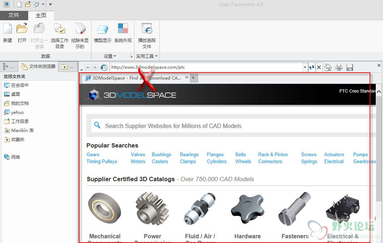Select working directory via 选择工作目录 icon
This screenshot has height=243, width=383.
pyautogui.click(x=59, y=29)
